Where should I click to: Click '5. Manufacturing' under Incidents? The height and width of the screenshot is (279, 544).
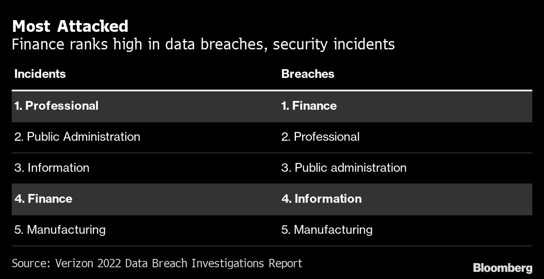tap(60, 230)
